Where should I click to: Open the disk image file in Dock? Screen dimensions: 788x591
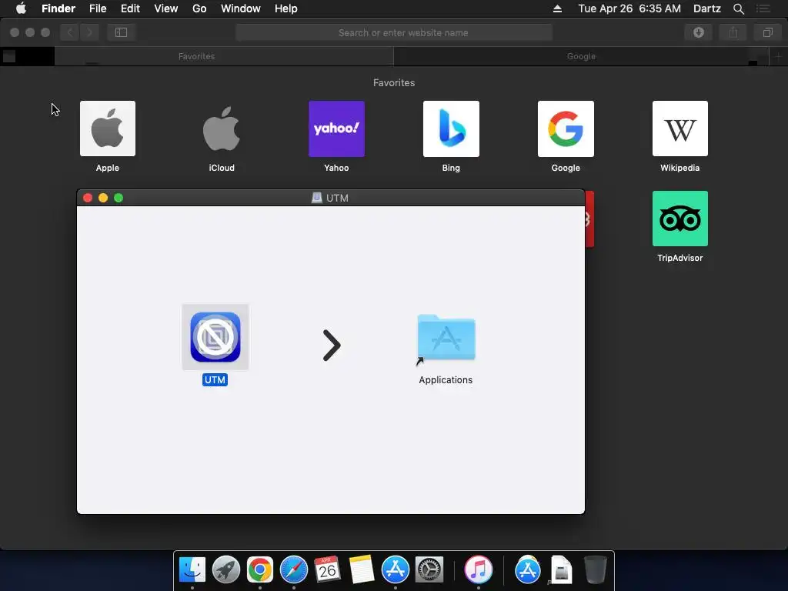(x=561, y=569)
